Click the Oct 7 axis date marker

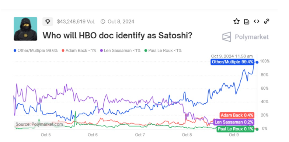140,135
